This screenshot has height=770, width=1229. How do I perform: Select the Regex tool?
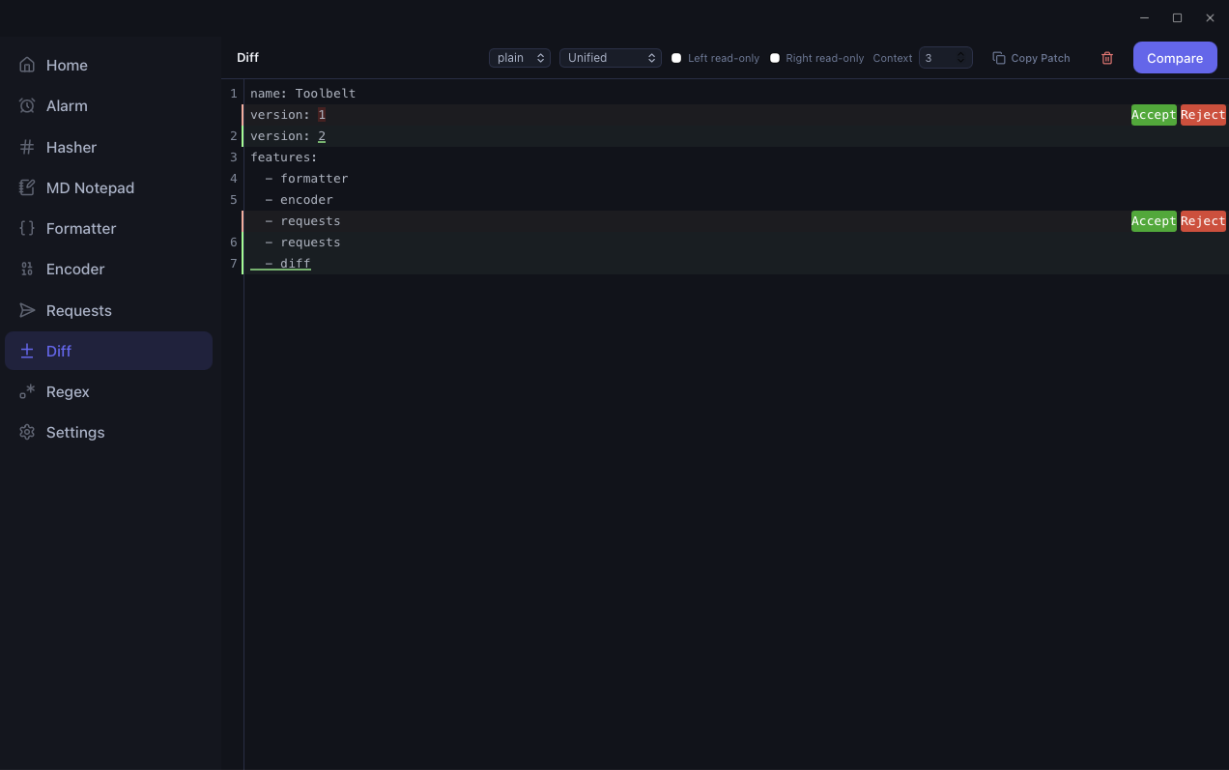coord(68,391)
